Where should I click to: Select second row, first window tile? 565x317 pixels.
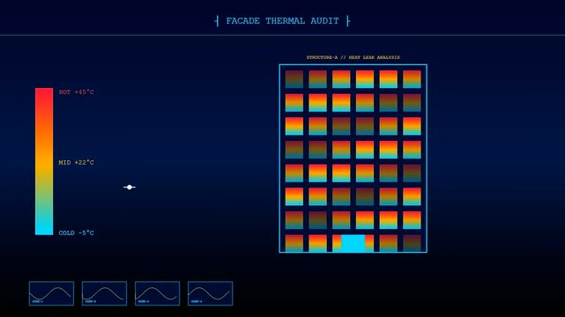294,102
